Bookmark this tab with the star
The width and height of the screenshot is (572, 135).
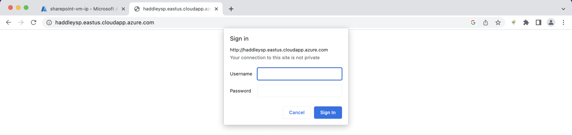[498, 23]
